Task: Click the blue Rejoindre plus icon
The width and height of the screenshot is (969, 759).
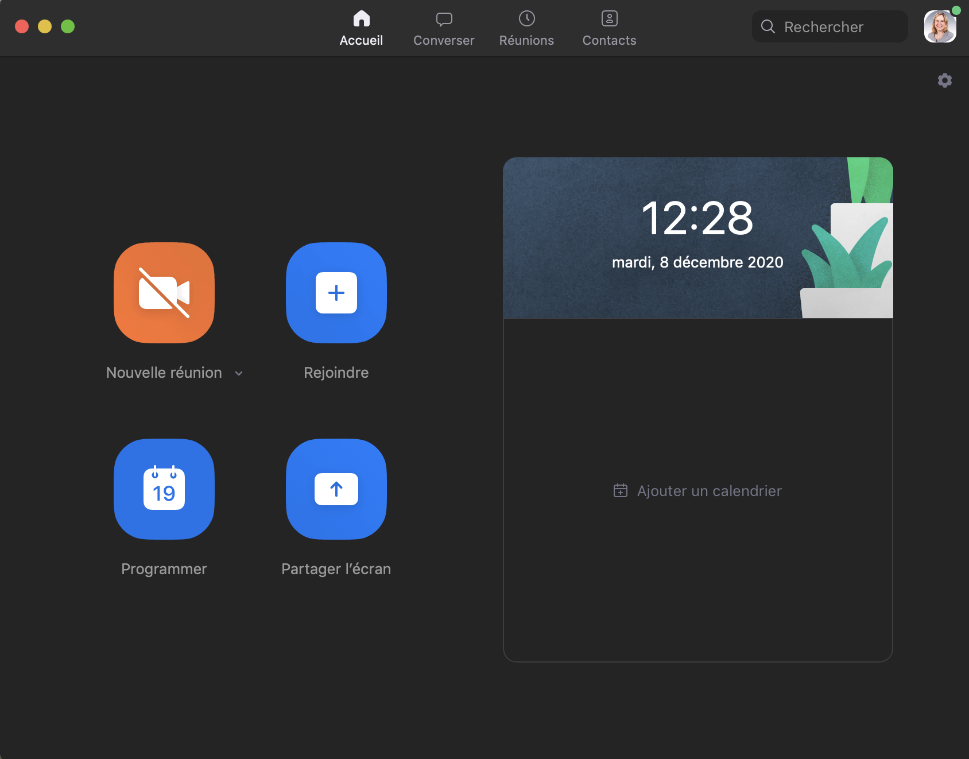Action: [336, 293]
